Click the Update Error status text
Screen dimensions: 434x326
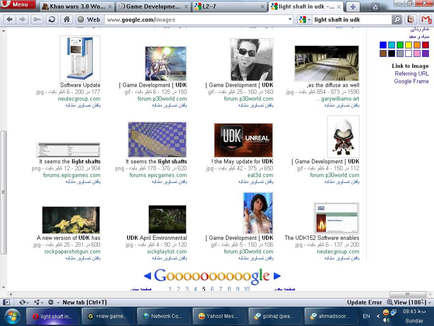click(364, 302)
